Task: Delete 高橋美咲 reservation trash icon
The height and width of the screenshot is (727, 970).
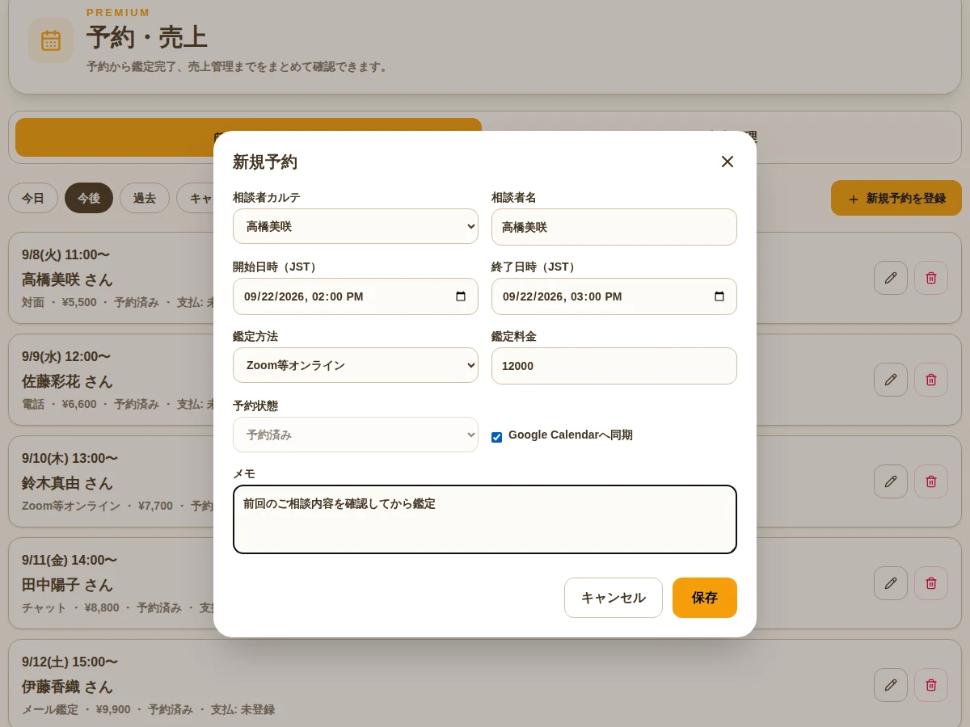Action: tap(931, 278)
